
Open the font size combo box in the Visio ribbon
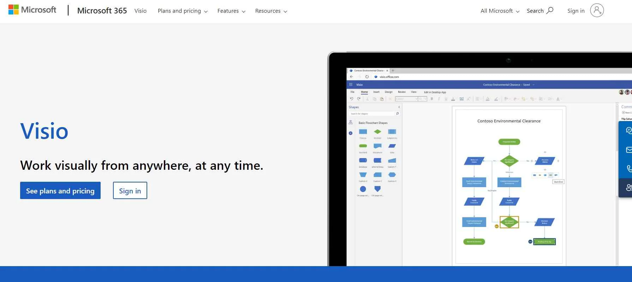coord(423,99)
